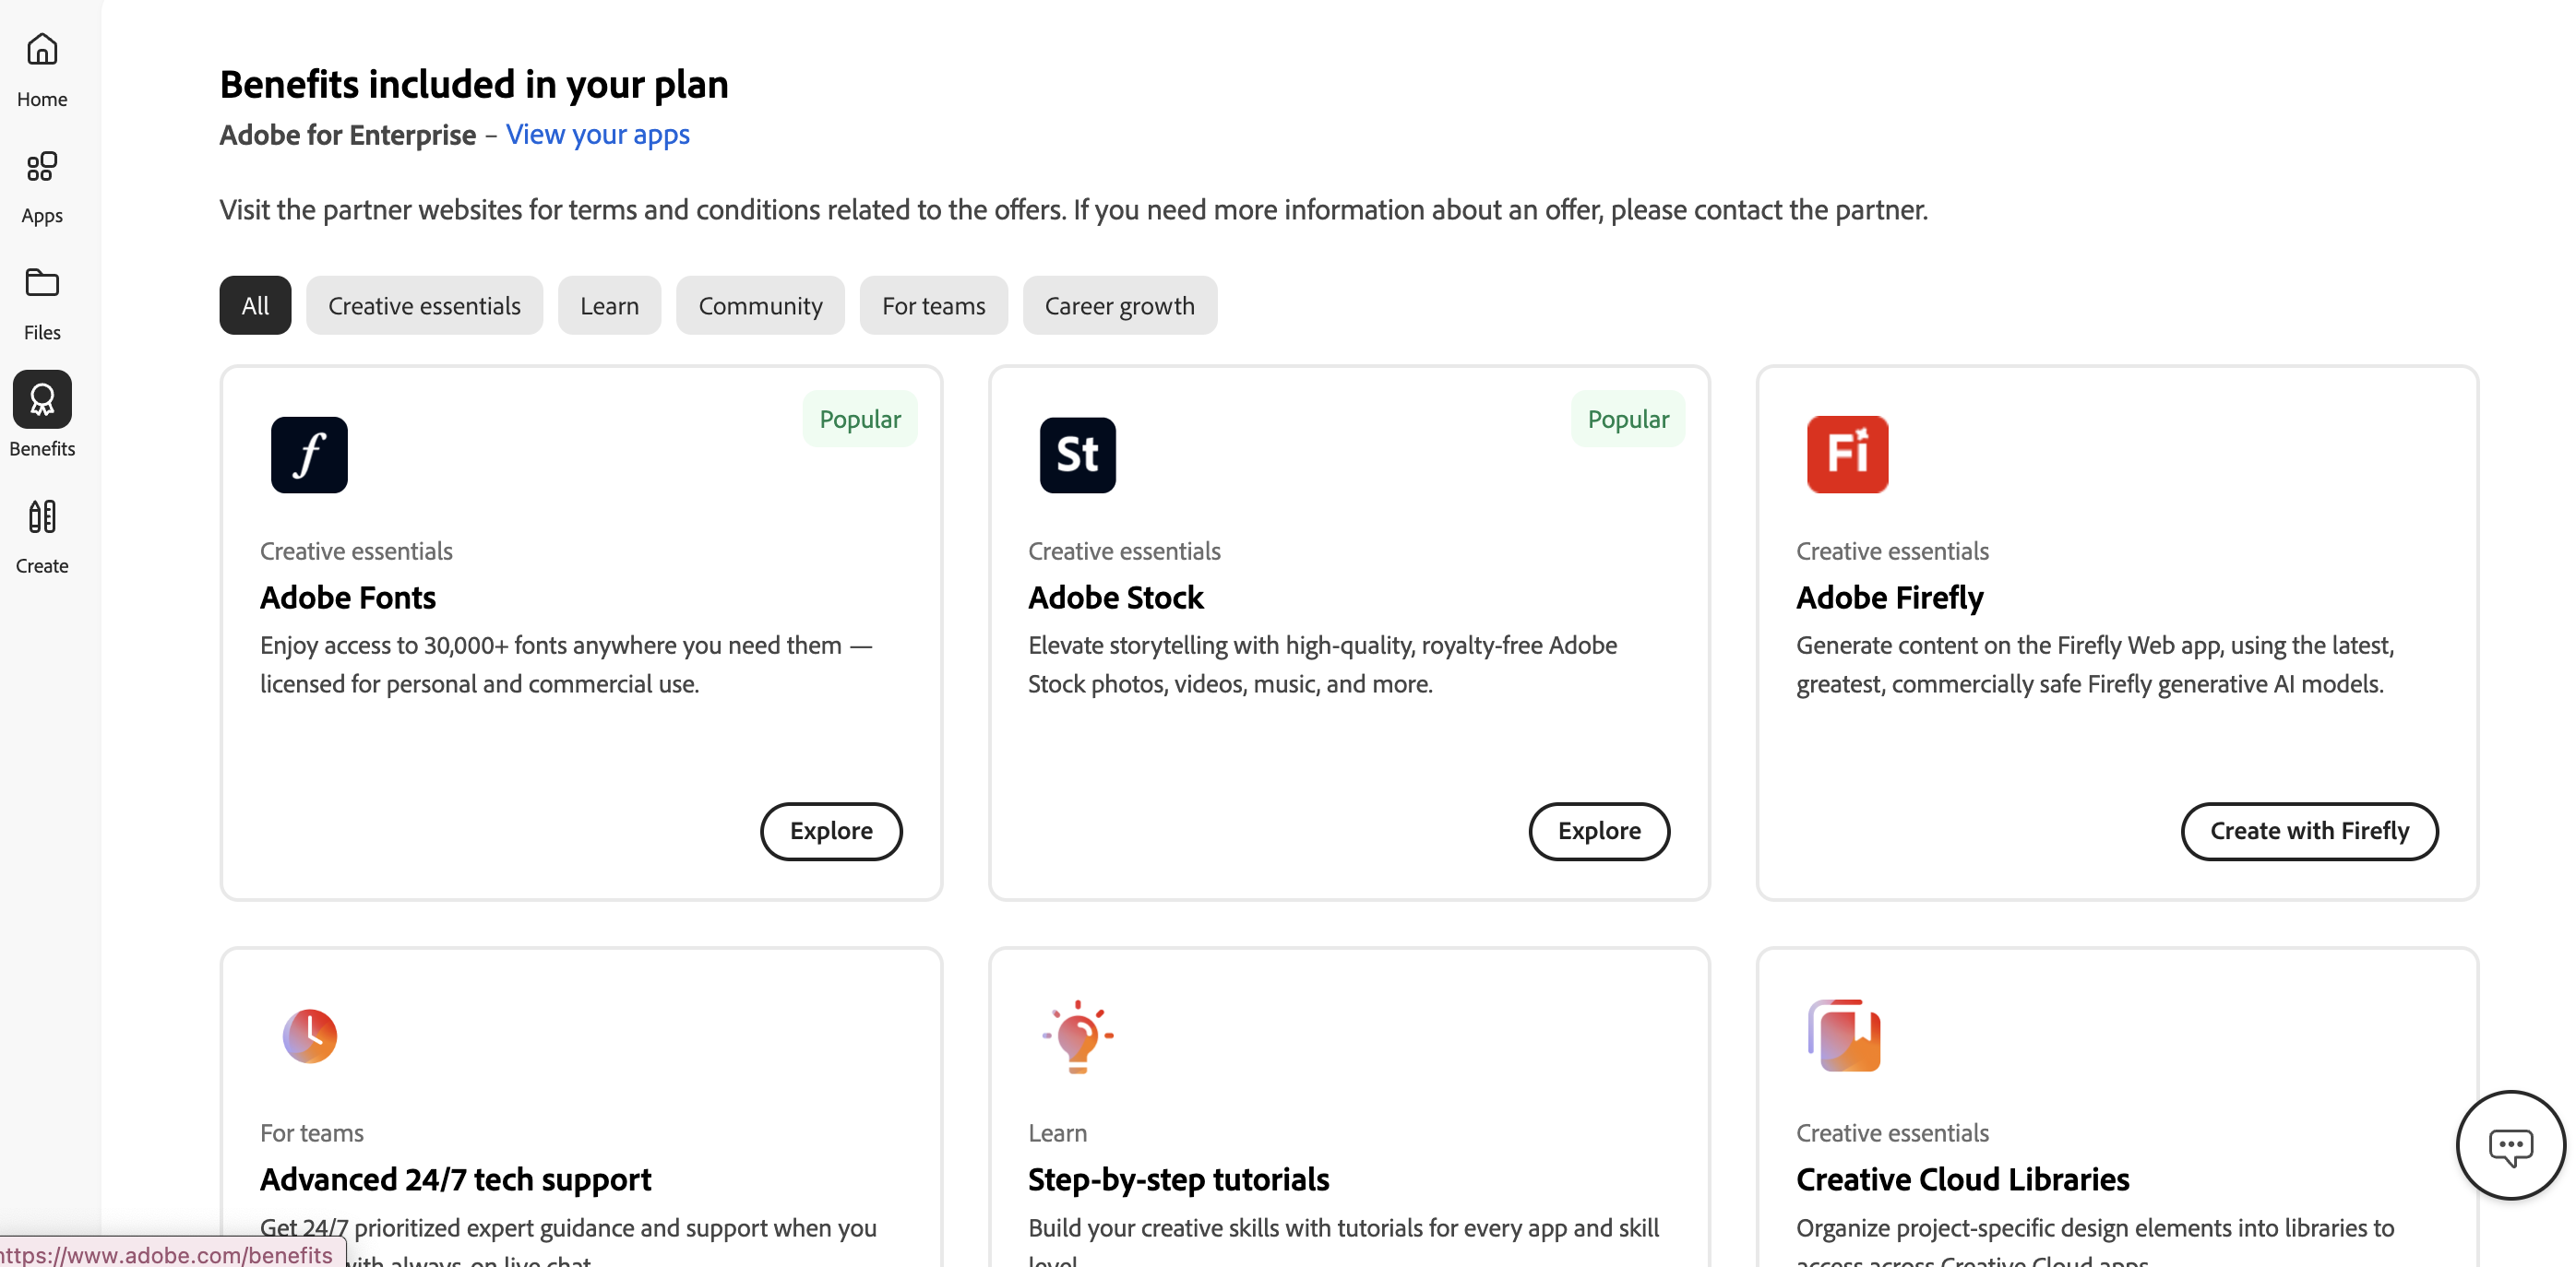Click the lightbulb icon on the tutorials card
Image resolution: width=2576 pixels, height=1267 pixels.
(1077, 1036)
